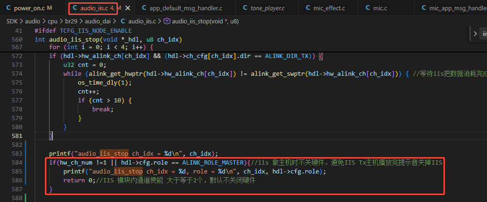Click 'return 0;' on line 586
Image resolution: width=487 pixels, height=202 pixels.
(x=79, y=180)
